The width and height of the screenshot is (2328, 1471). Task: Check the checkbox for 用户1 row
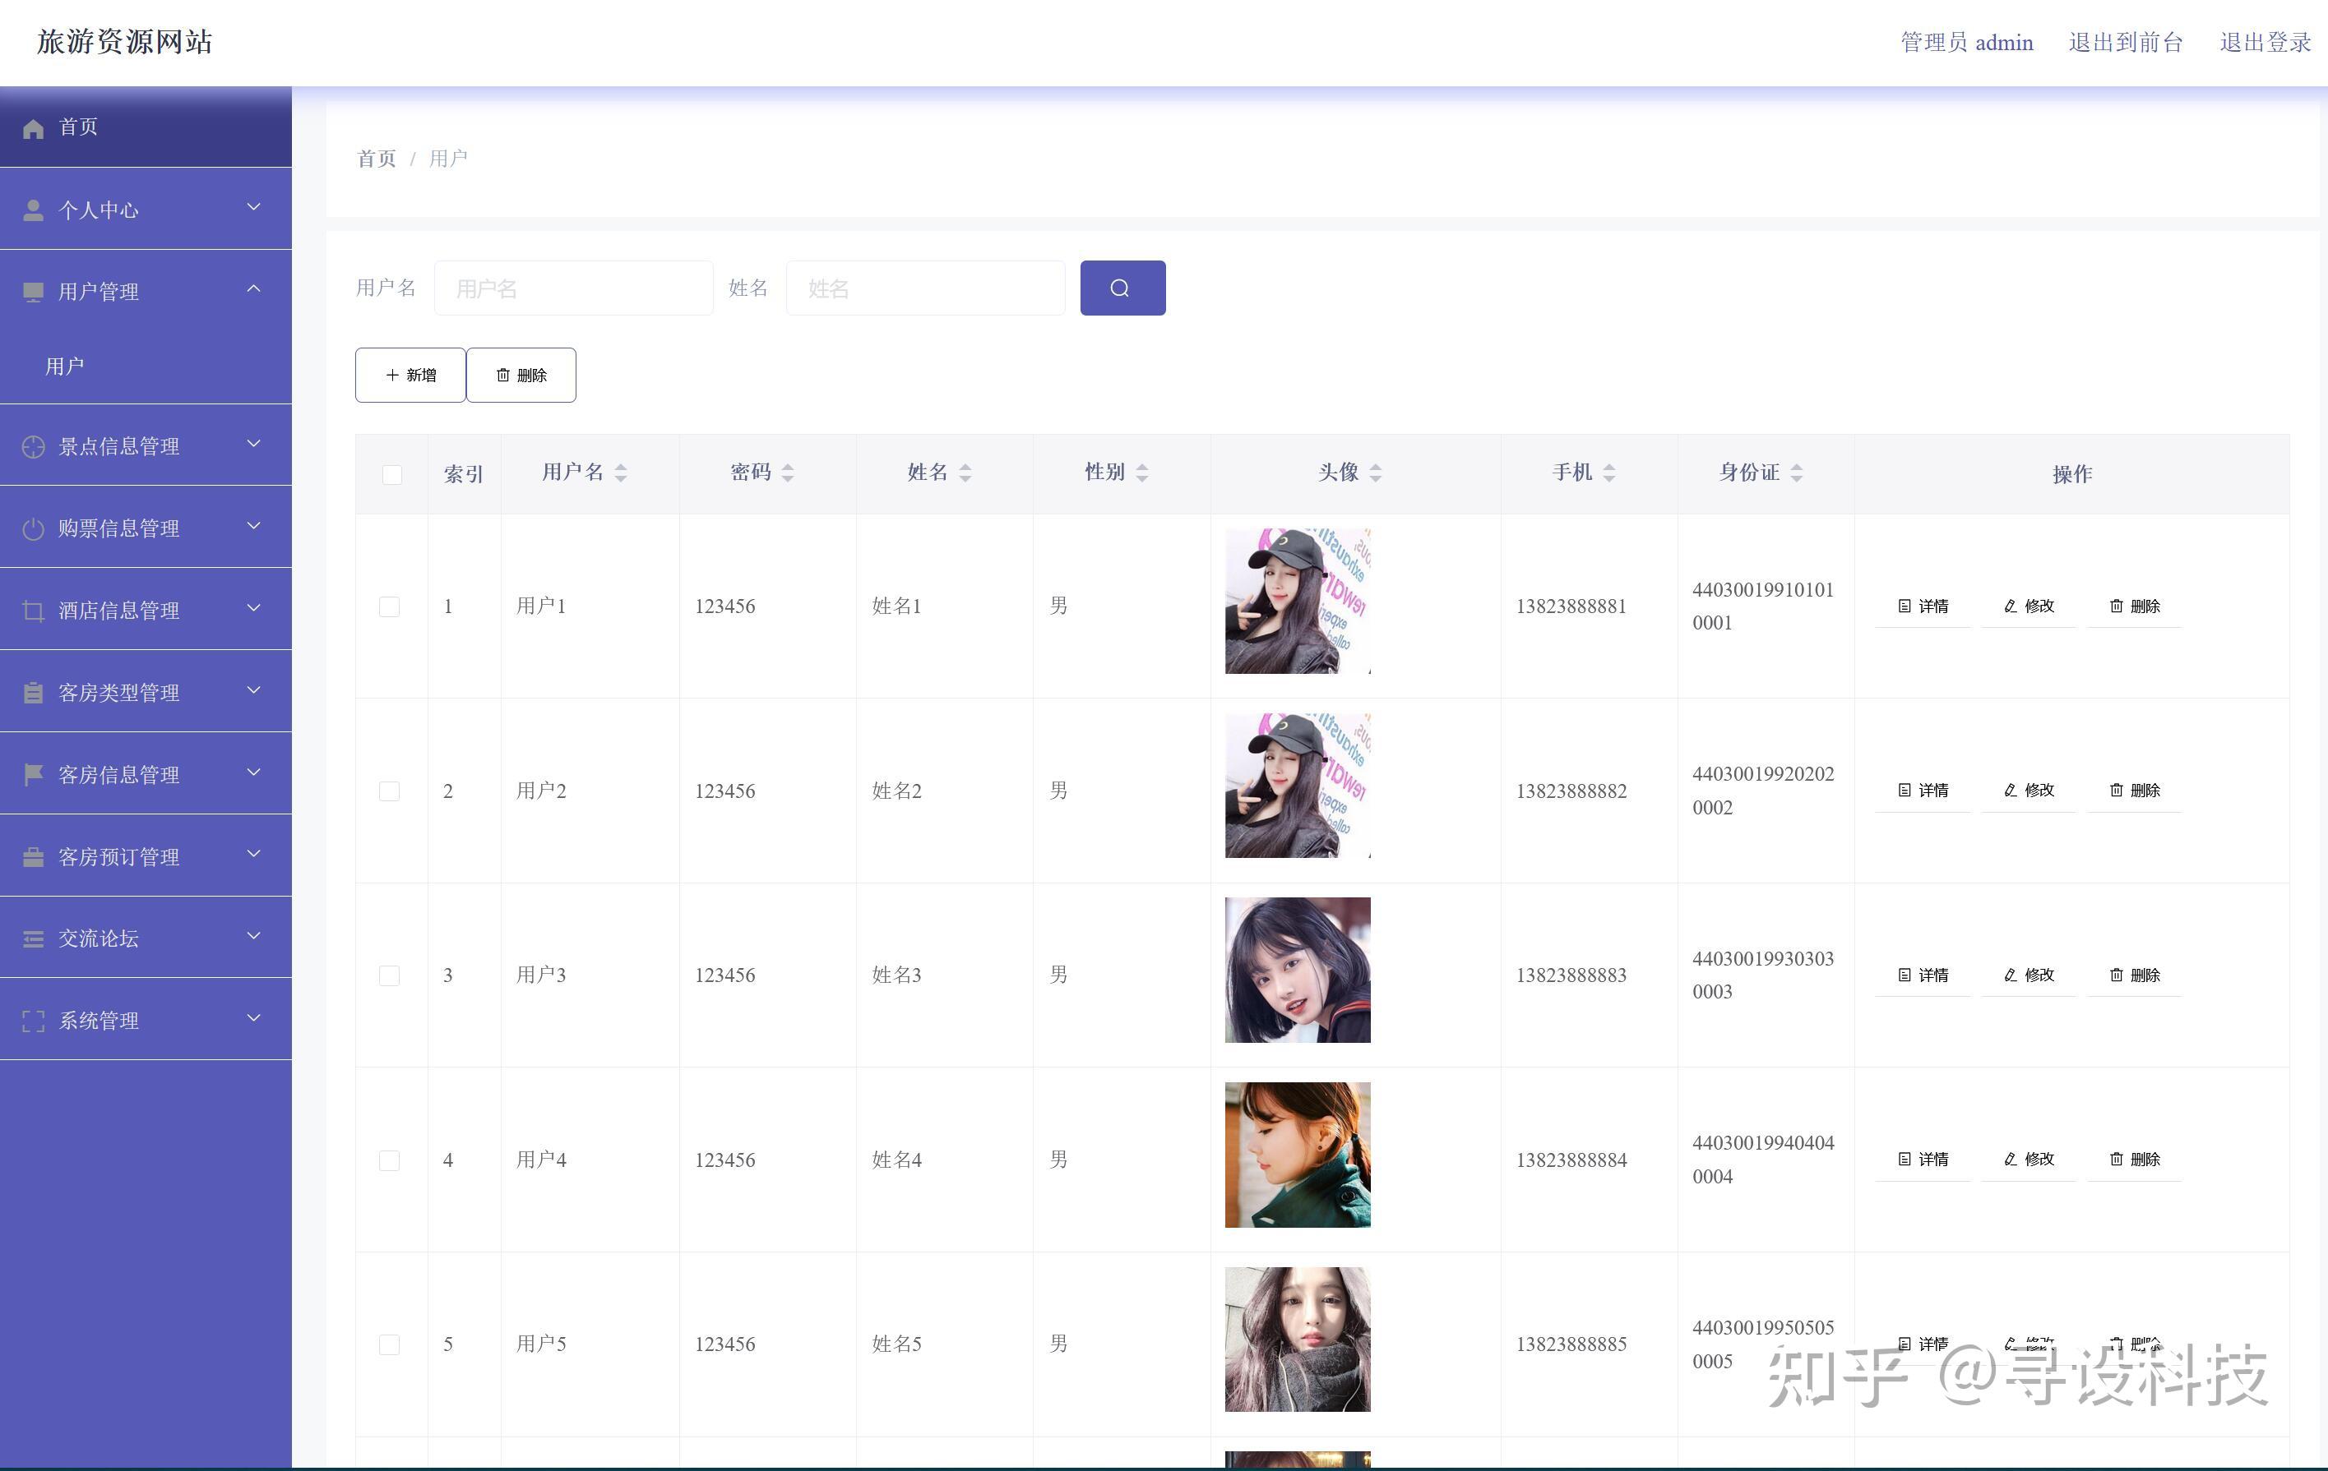coord(391,606)
